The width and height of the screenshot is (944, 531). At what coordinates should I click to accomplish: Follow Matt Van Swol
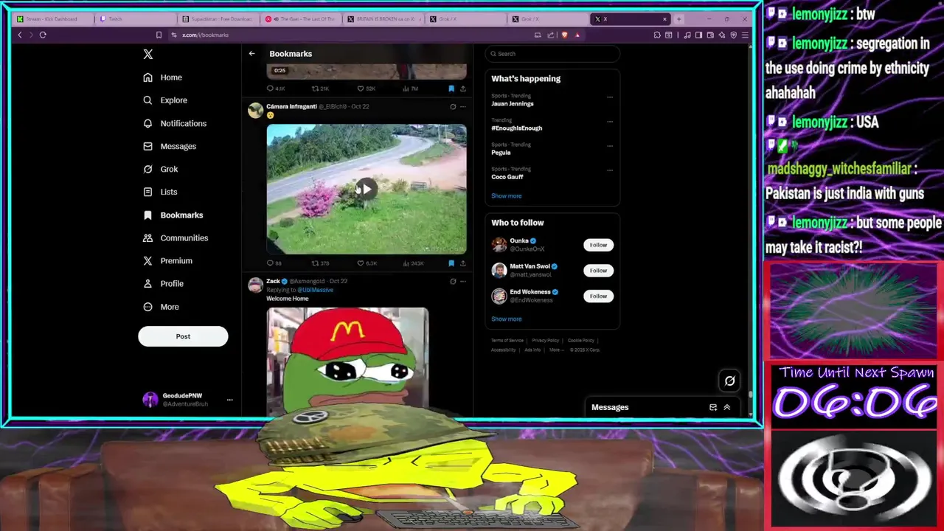598,271
